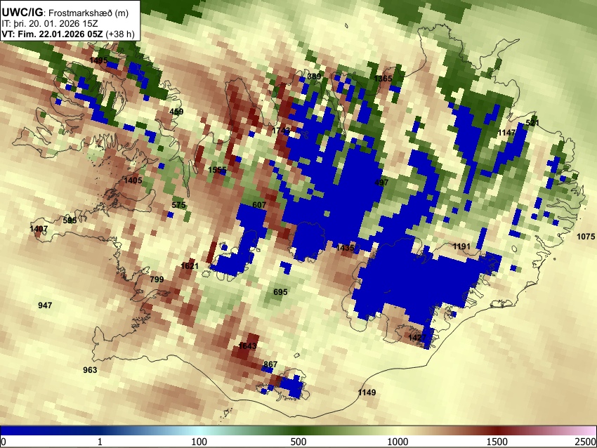Click the valid time line 'VT: Fim. 22.01.2026 05Z'
This screenshot has width=597, height=448.
pos(52,34)
